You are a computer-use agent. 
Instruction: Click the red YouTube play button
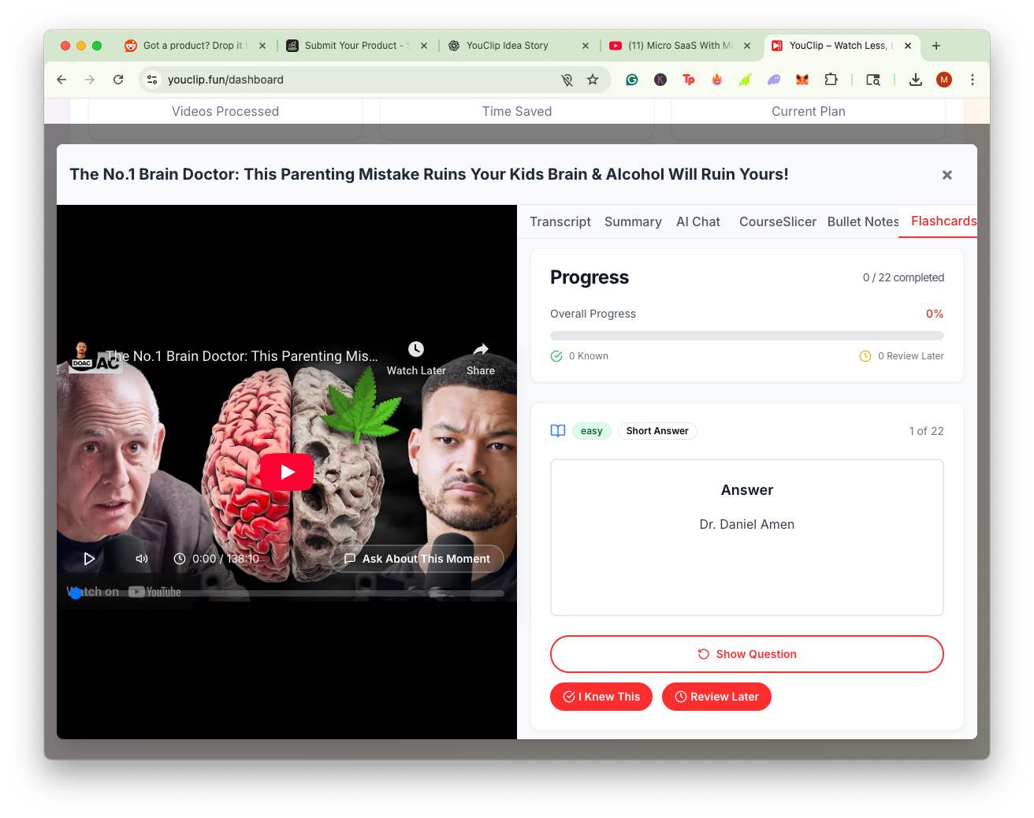[x=287, y=472]
